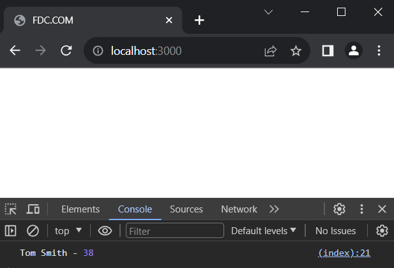Open DevTools settings gear icon
Image resolution: width=394 pixels, height=268 pixels.
click(339, 209)
